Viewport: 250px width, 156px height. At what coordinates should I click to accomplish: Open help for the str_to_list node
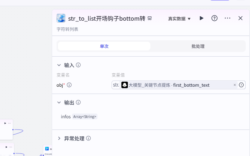(214, 18)
